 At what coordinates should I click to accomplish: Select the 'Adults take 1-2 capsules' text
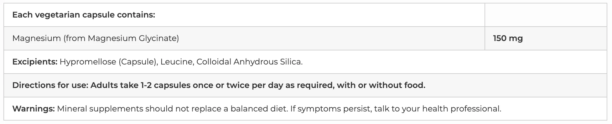tap(140, 85)
